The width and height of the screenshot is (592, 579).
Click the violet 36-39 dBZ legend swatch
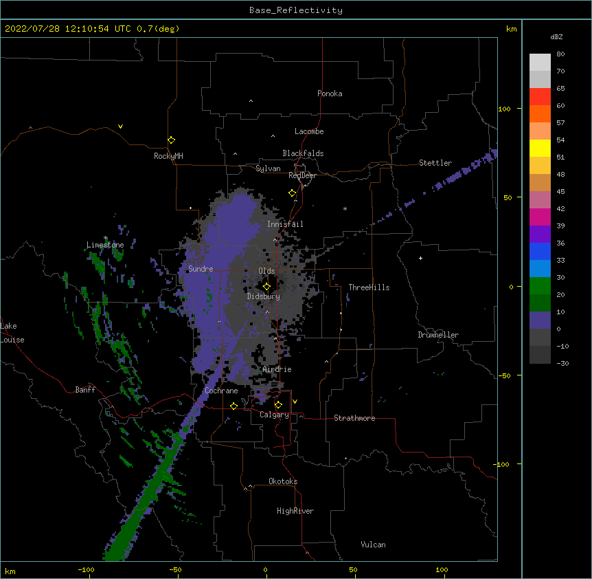coord(540,234)
